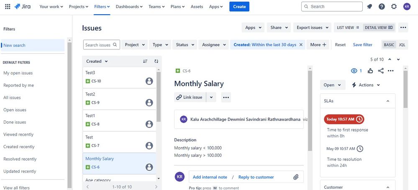Remove the Created filter with the X
This screenshot has width=418, height=190.
301,45
